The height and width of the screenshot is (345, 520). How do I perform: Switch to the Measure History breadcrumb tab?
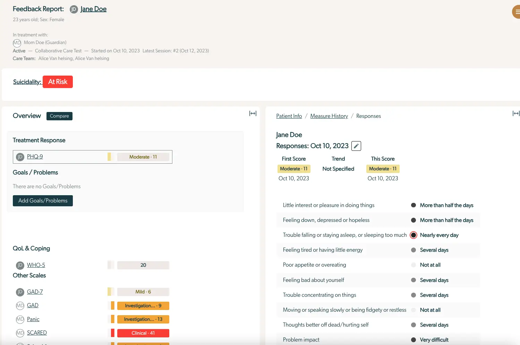[329, 116]
